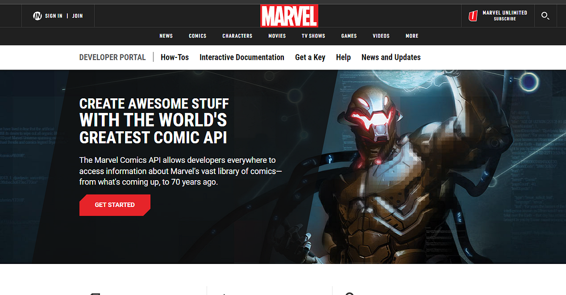Open the Interactive Documentation page

coord(241,57)
